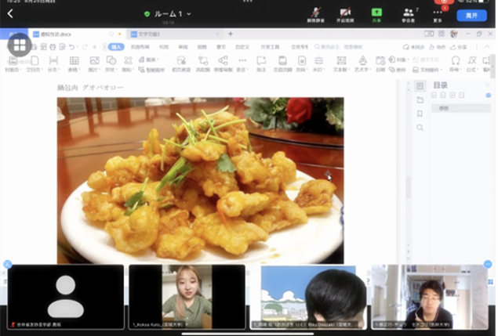Turn on the video camera

tap(345, 14)
